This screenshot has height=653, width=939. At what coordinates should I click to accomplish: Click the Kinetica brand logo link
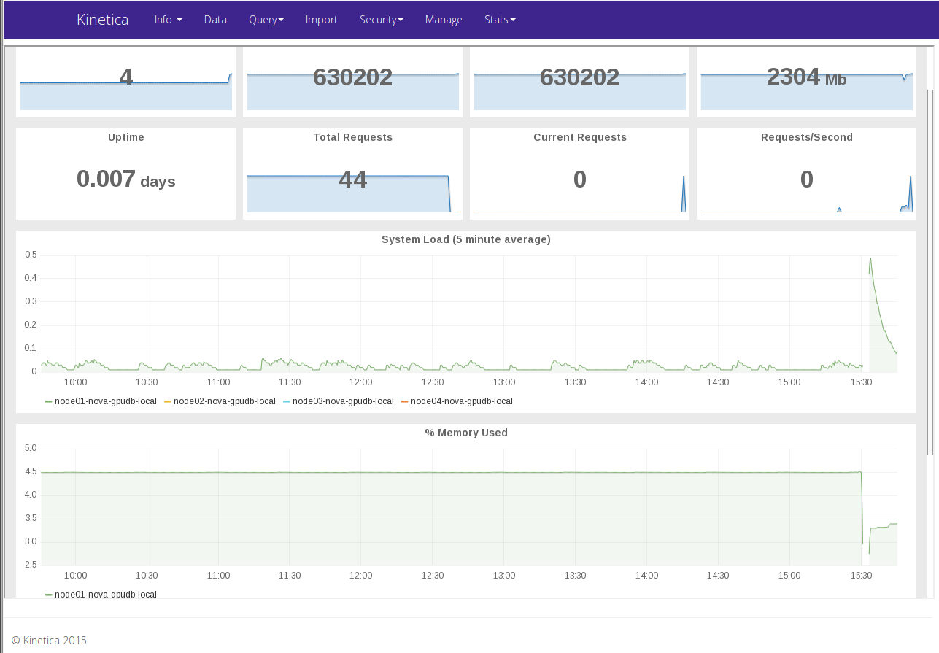tap(102, 20)
